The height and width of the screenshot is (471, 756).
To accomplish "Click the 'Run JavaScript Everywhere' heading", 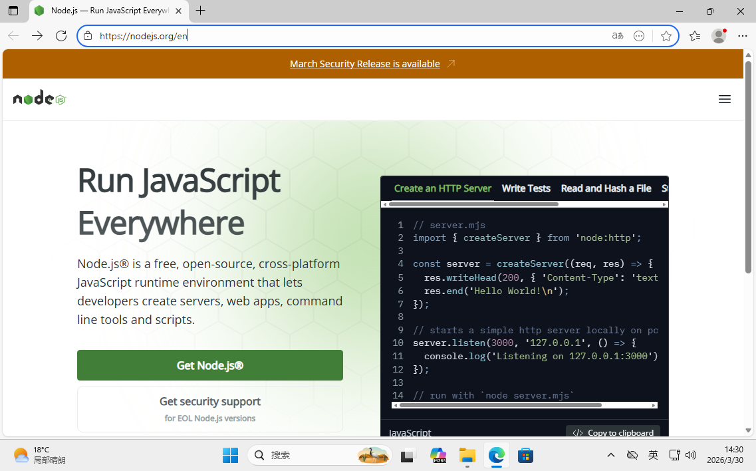I will pyautogui.click(x=179, y=202).
